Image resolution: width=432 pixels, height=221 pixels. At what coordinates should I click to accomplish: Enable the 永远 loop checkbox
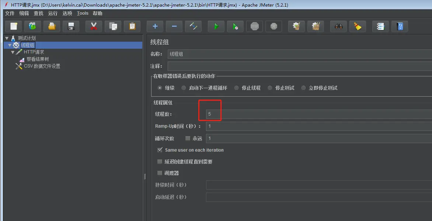coord(188,138)
